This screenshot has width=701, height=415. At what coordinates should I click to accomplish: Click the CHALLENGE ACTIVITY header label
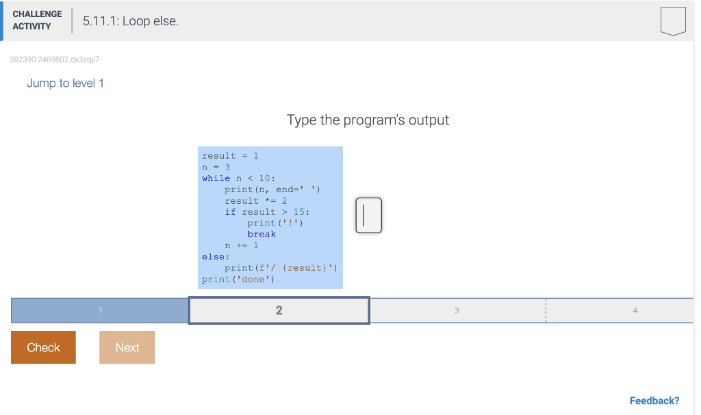[37, 18]
